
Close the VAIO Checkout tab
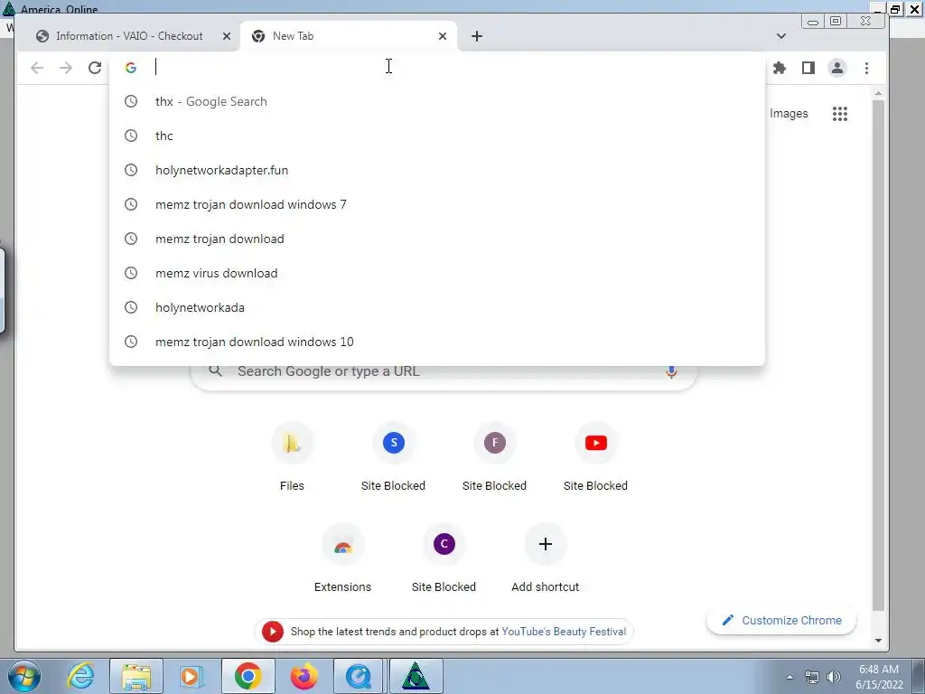[227, 36]
